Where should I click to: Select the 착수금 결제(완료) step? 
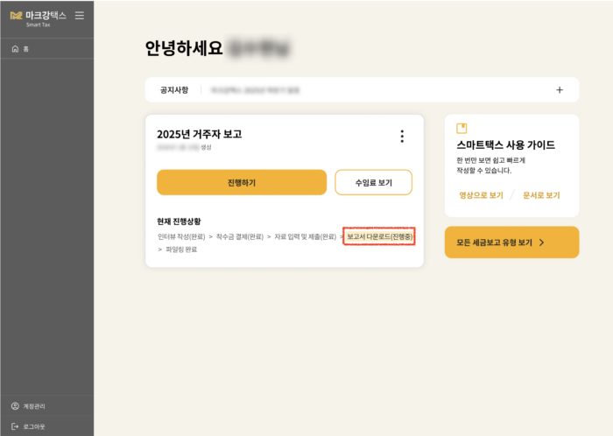click(239, 236)
